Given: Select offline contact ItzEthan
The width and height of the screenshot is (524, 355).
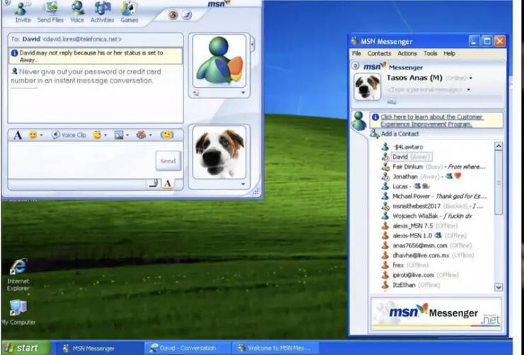Looking at the screenshot, I should tap(411, 285).
